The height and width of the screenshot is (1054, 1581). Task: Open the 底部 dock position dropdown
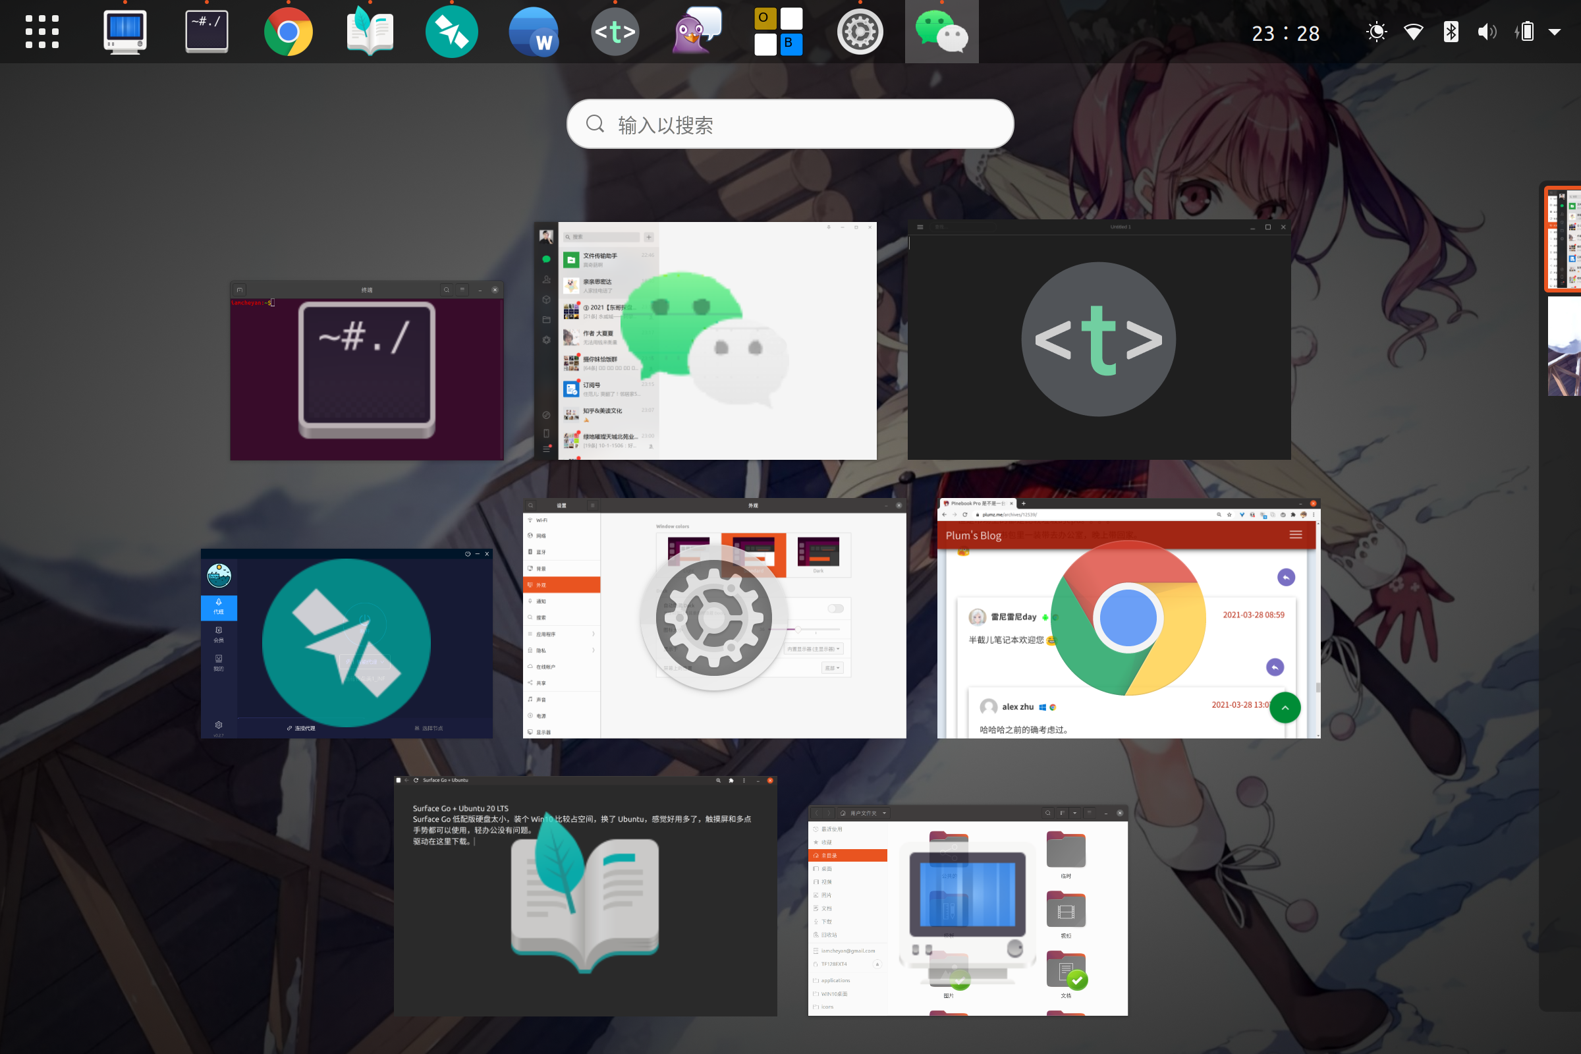click(x=831, y=667)
